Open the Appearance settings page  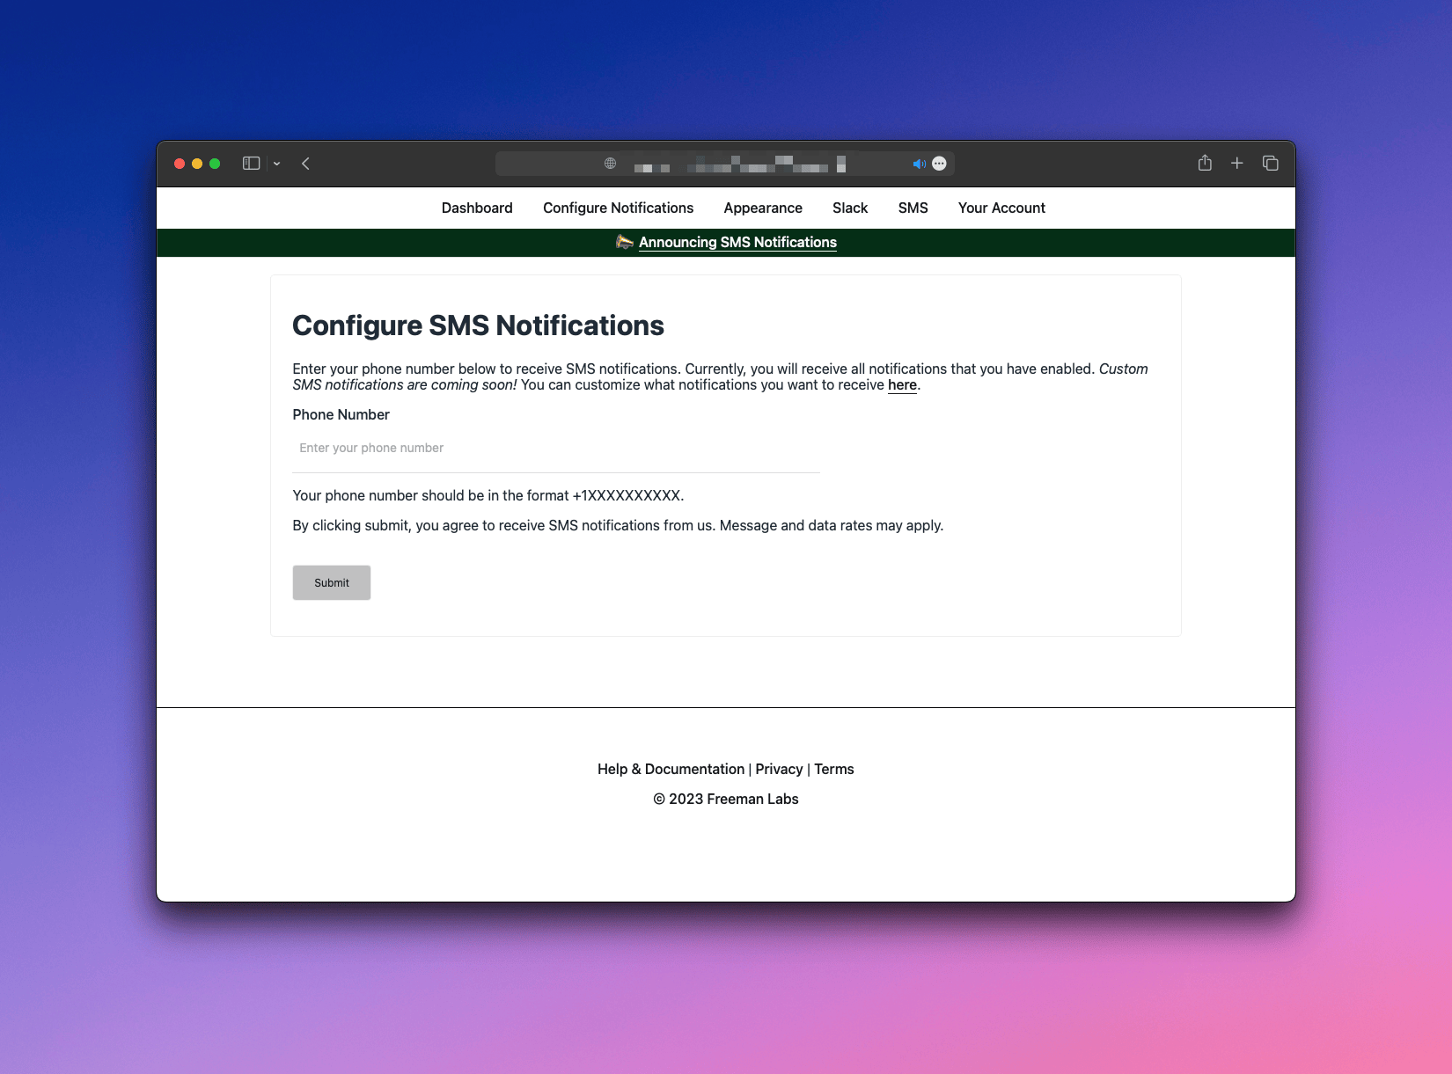click(x=762, y=208)
